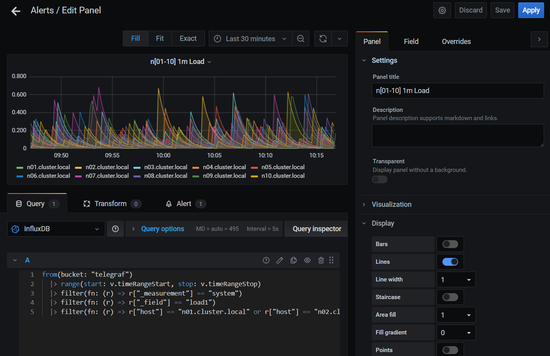The width and height of the screenshot is (550, 356).
Task: Switch to the Transform tab
Action: [111, 203]
